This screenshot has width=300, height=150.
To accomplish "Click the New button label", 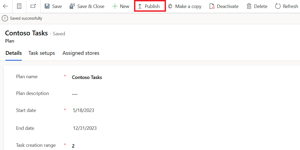I will [x=124, y=6].
